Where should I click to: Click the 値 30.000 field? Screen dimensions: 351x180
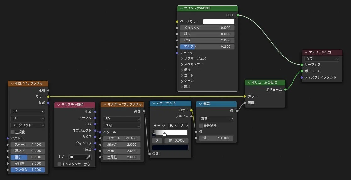click(216, 138)
